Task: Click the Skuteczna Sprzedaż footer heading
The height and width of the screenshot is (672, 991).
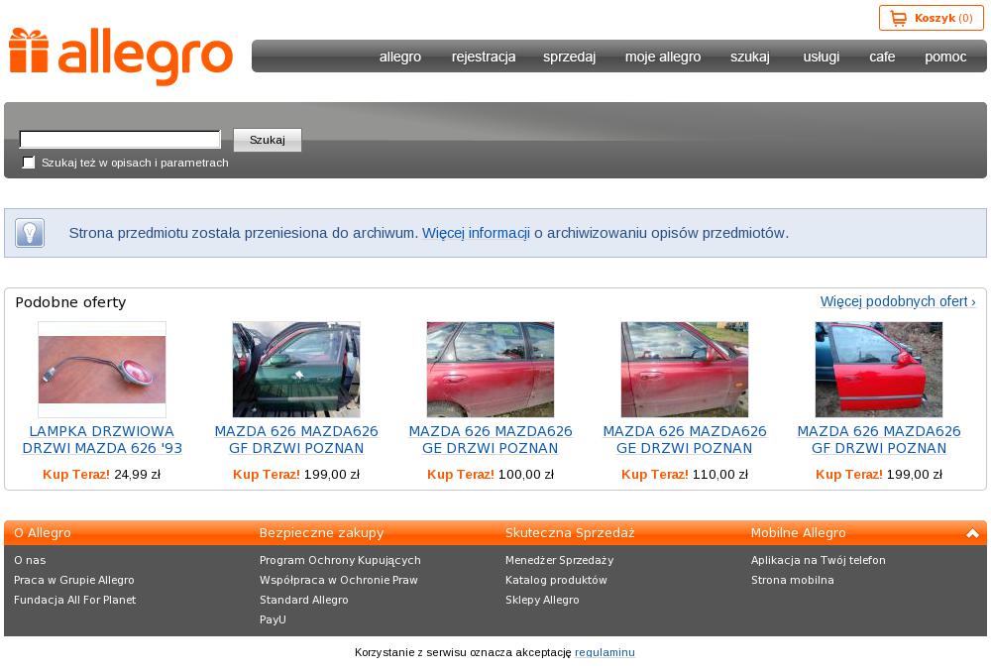Action: click(x=570, y=533)
